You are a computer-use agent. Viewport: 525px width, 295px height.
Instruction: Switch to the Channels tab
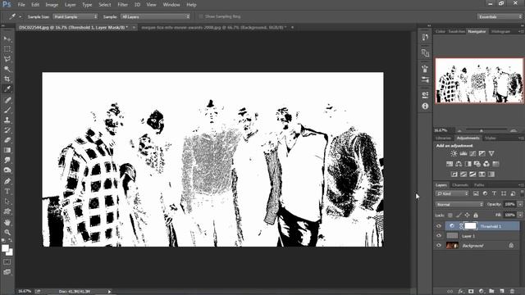(x=460, y=185)
